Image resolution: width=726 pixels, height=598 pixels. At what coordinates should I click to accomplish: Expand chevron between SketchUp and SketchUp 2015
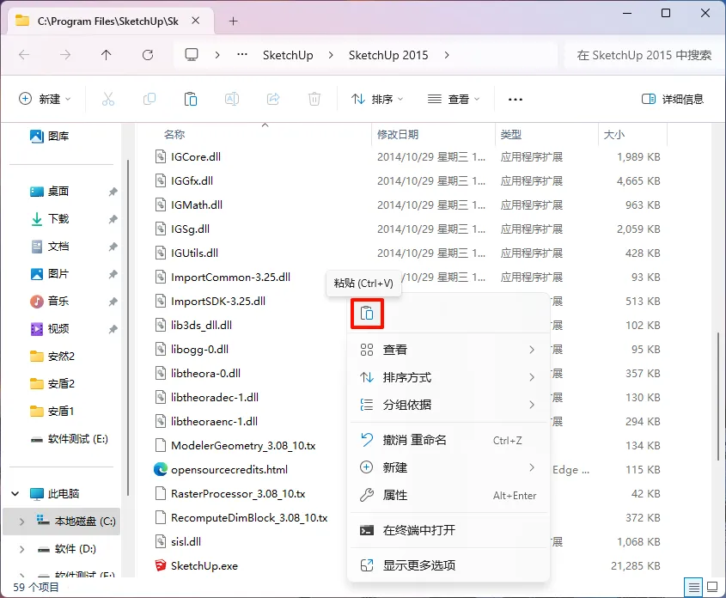click(x=331, y=55)
